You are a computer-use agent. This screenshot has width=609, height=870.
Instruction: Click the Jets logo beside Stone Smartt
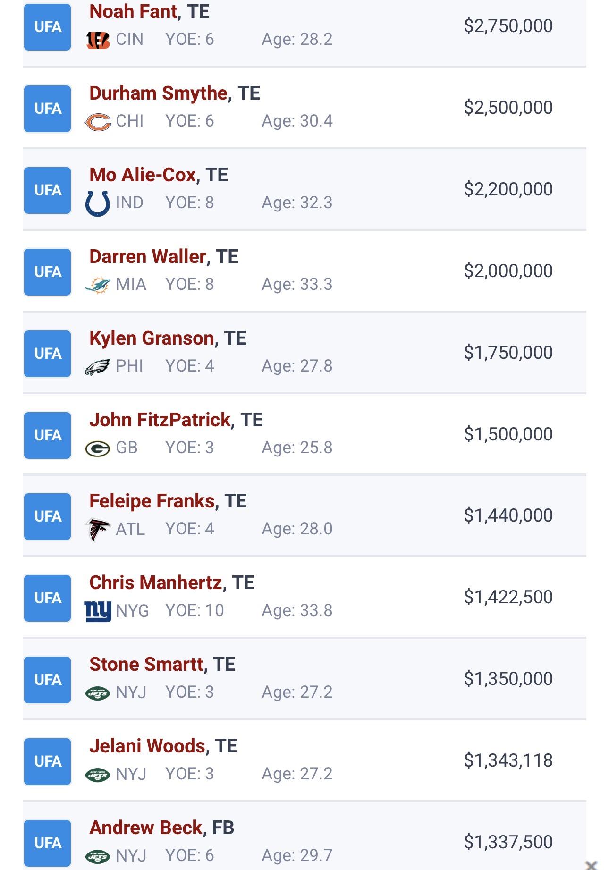tap(98, 693)
